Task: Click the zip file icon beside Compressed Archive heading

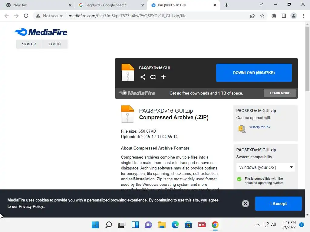Action: pos(127,114)
